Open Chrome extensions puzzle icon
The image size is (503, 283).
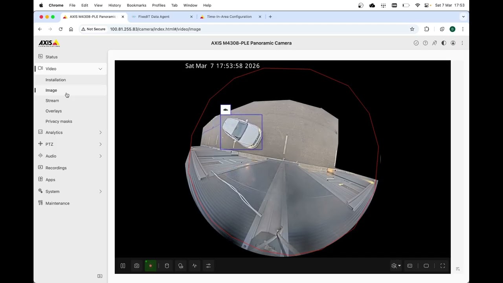pyautogui.click(x=427, y=29)
